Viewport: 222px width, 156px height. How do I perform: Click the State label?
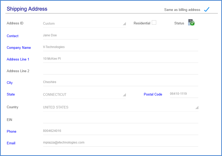point(11,94)
